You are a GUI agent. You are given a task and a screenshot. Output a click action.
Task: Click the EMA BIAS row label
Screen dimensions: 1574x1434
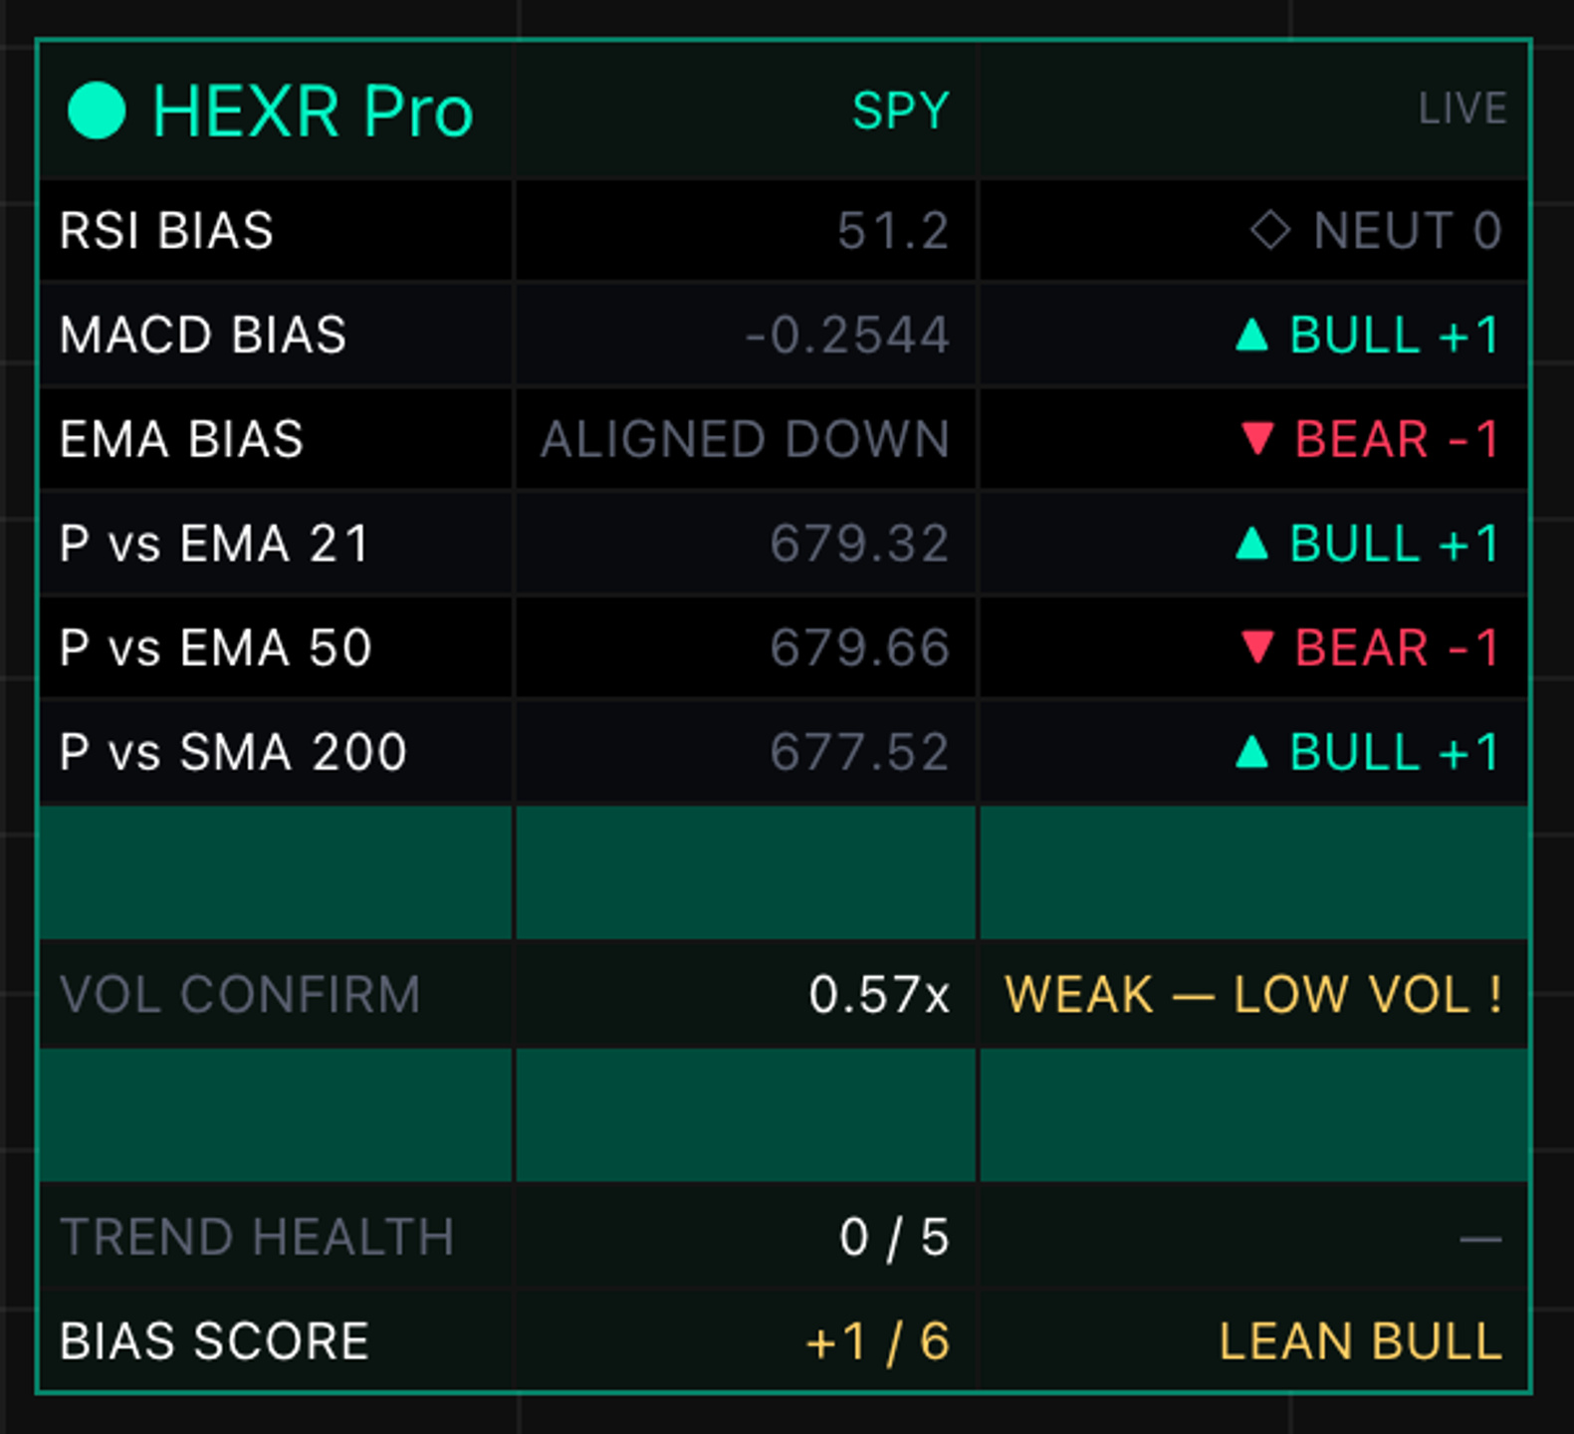(x=181, y=439)
